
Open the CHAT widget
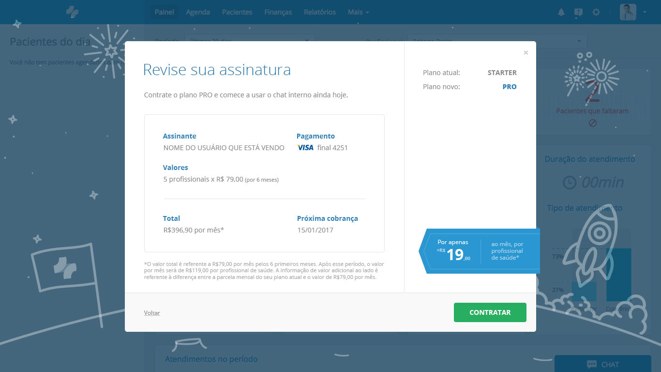[602, 364]
